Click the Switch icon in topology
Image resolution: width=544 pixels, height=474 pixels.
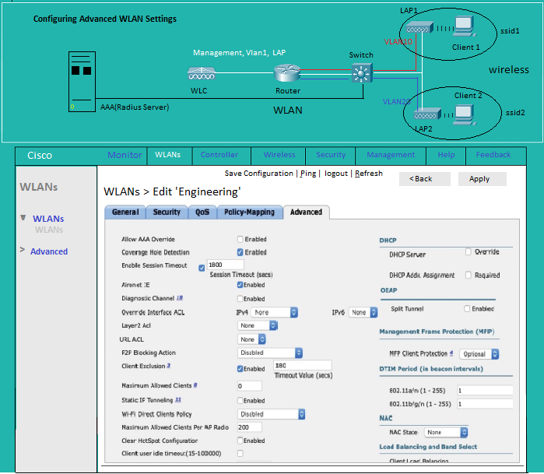pos(361,74)
